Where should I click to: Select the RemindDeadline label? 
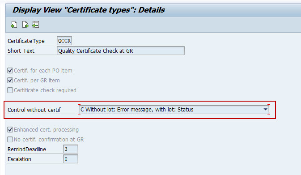click(x=27, y=149)
